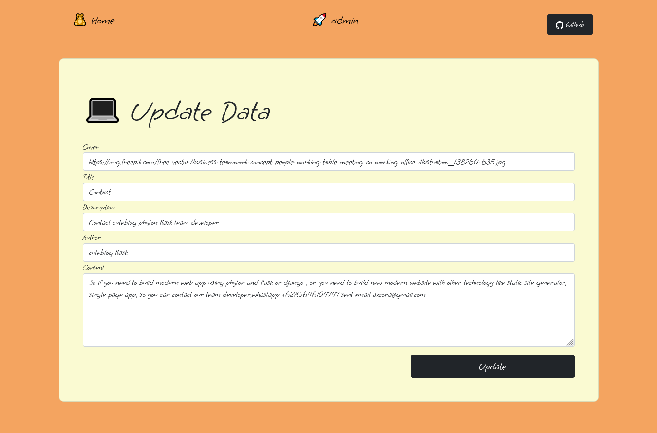Click the Author field with cuteblog flask
Image resolution: width=657 pixels, height=433 pixels.
click(329, 252)
